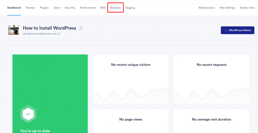The width and height of the screenshot is (258, 133).
Task: Click the icon inside WordPress Admin button
Action: [x=226, y=30]
